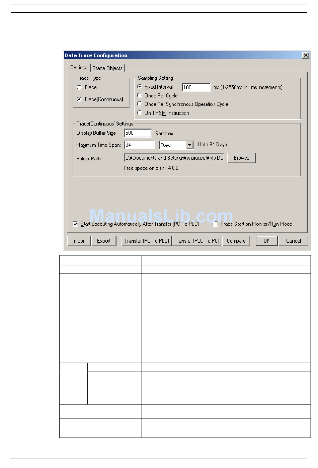Click the Fixed Interval ms value field

[196, 87]
